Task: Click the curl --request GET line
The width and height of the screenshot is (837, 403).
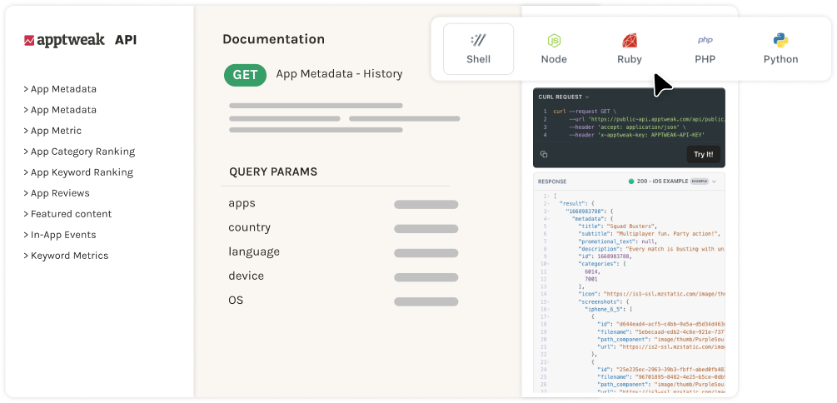Action: (585, 112)
